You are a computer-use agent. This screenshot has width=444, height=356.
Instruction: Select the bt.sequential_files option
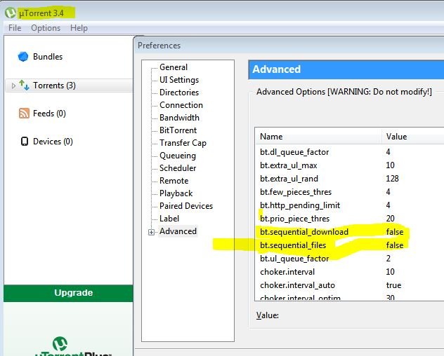(x=349, y=245)
